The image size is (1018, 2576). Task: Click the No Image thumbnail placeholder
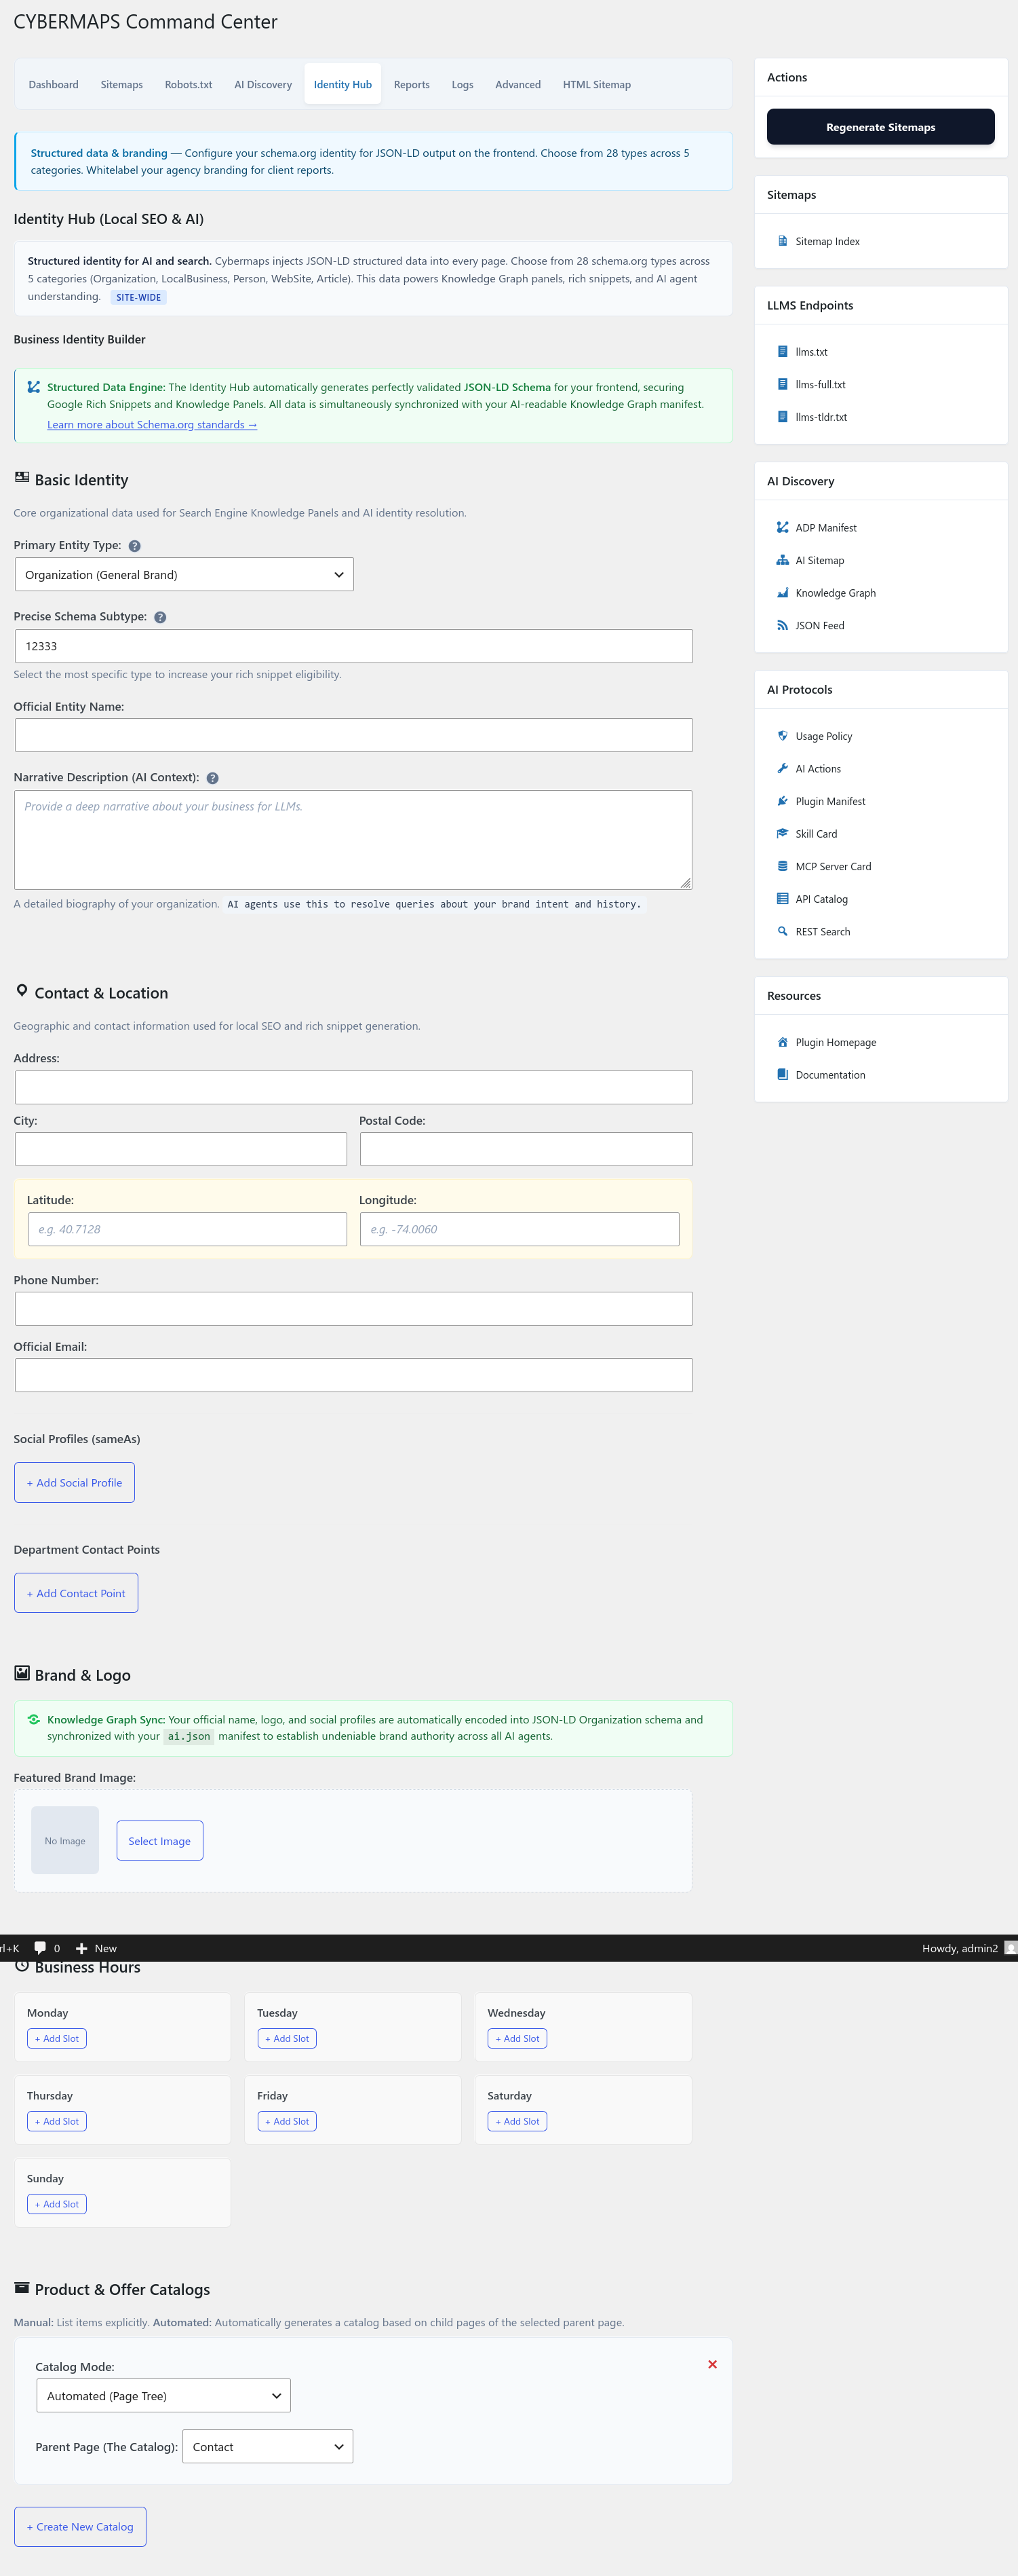[x=65, y=1841]
